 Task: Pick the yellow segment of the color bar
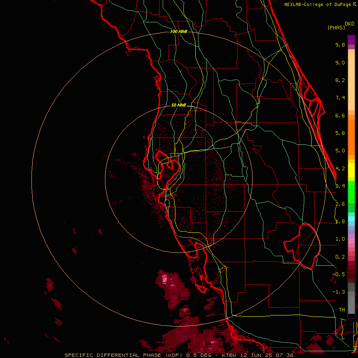point(351,170)
